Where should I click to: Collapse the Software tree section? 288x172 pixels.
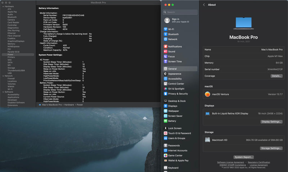tap(3, 92)
